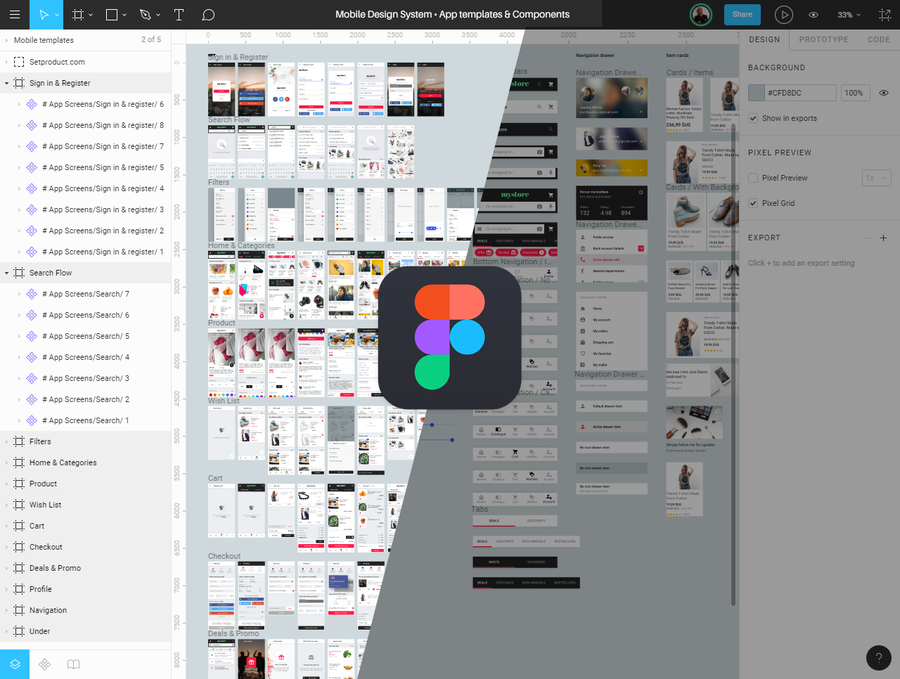The height and width of the screenshot is (679, 900).
Task: Add a comment with the Comment tool
Action: coord(207,14)
